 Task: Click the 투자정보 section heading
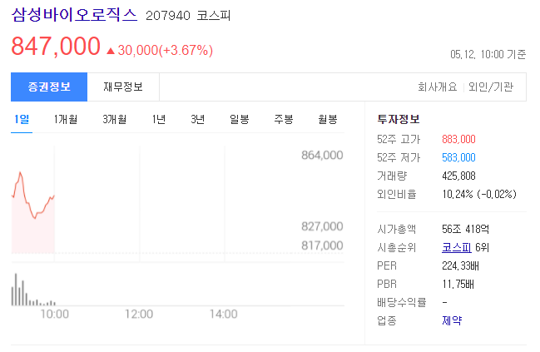(399, 119)
